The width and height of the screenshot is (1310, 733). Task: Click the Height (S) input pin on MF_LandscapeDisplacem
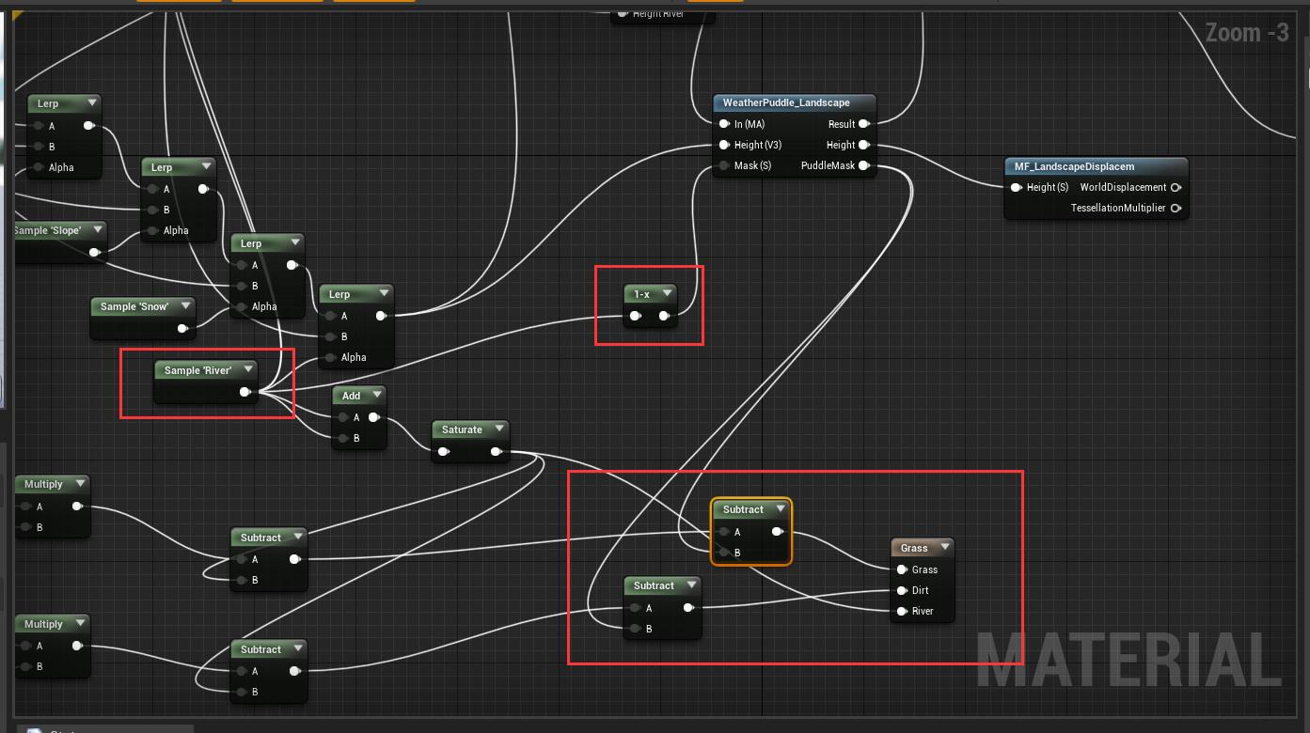(1016, 187)
